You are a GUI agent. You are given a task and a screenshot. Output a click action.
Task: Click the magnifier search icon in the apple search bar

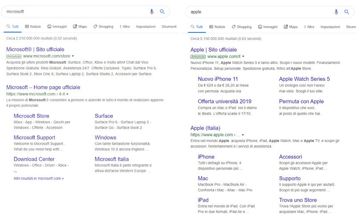(x=347, y=12)
